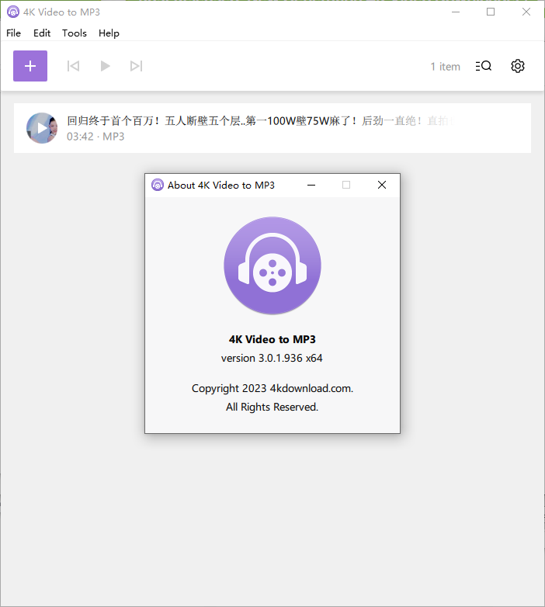
Task: Play the 03:42 track thumbnail
Action: [42, 128]
